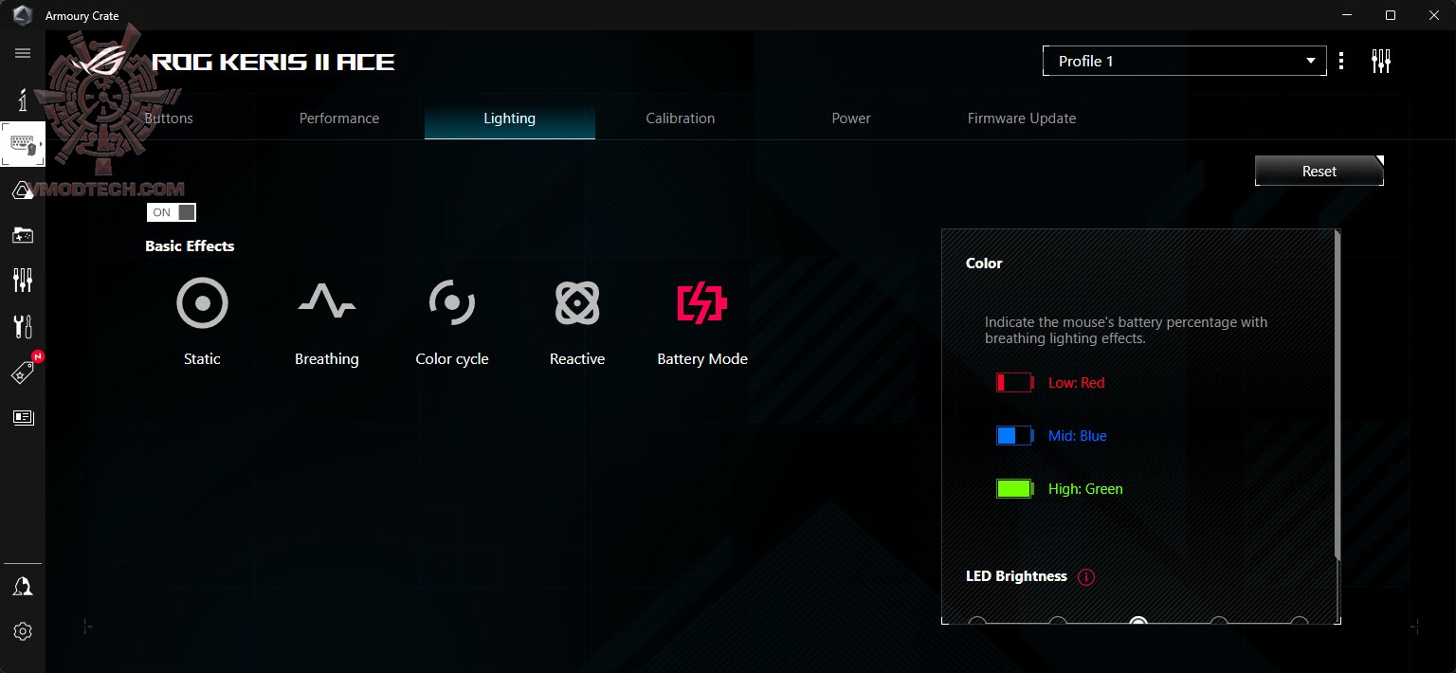The width and height of the screenshot is (1456, 673).
Task: Click the green high battery icon
Action: tap(1014, 489)
